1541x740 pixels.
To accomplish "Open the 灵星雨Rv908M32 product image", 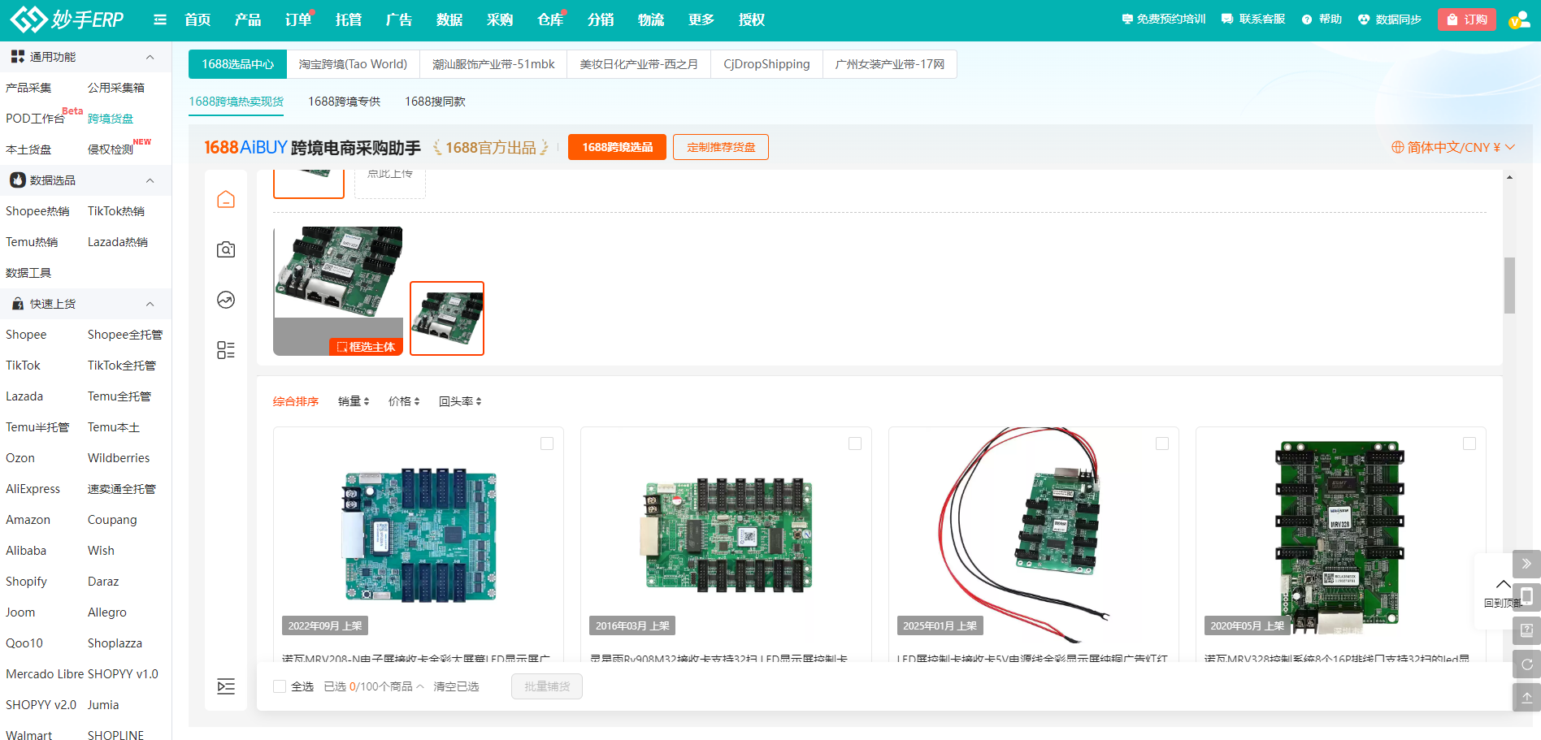I will click(x=726, y=536).
